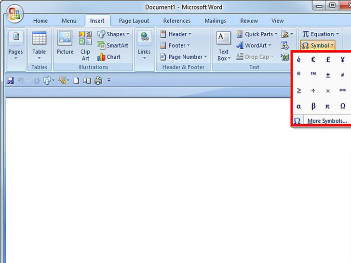Save document via quick access floppy icon
This screenshot has height=263, width=351.
click(10, 80)
